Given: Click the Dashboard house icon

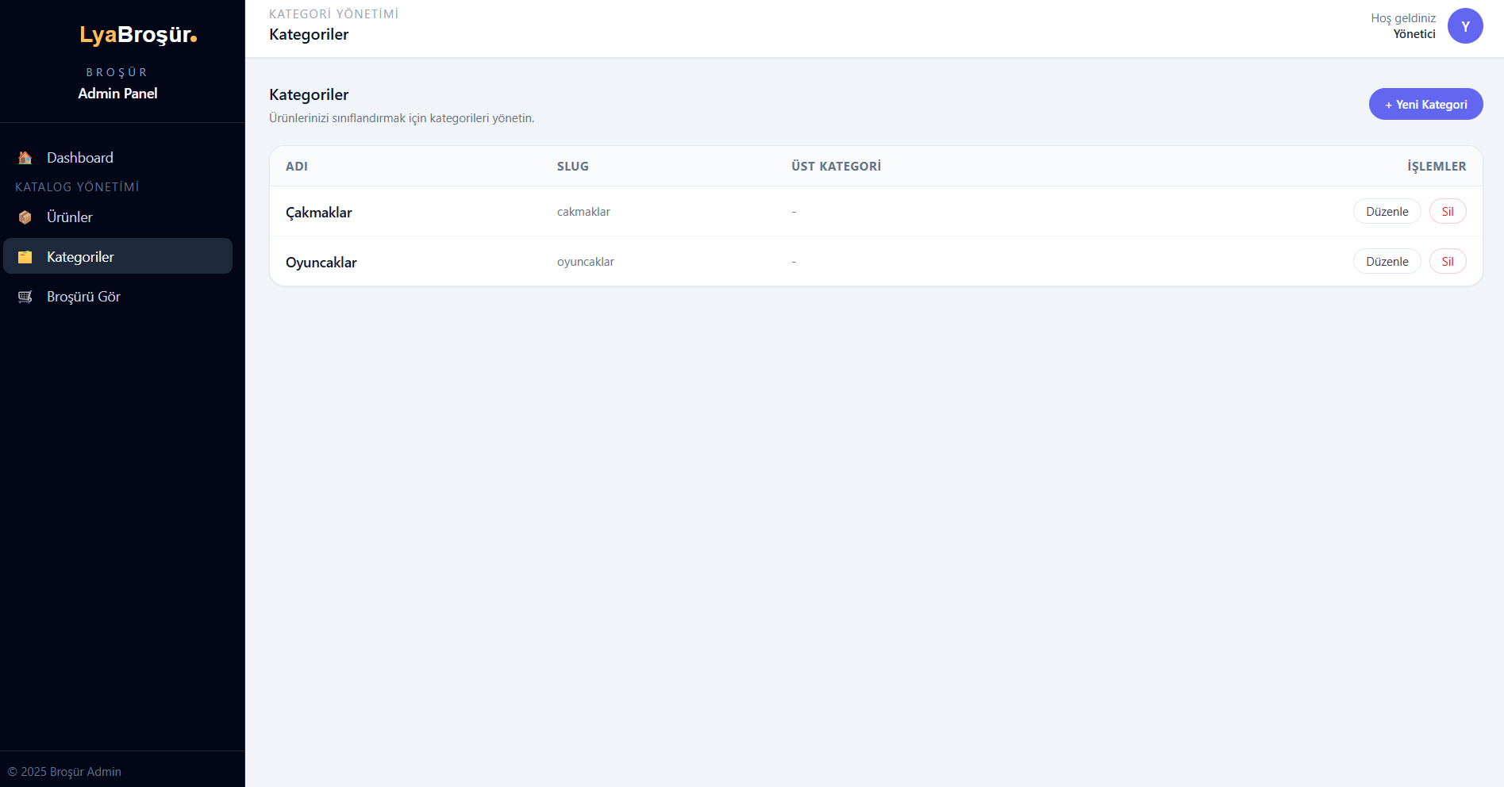Looking at the screenshot, I should (x=25, y=158).
